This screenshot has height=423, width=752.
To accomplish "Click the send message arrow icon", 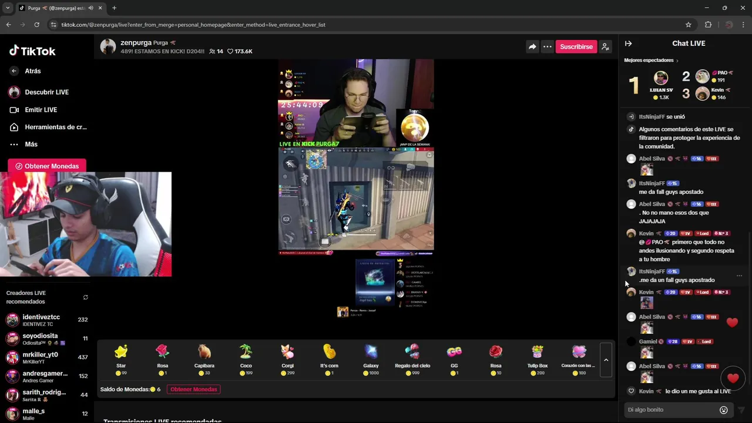I will 741,410.
